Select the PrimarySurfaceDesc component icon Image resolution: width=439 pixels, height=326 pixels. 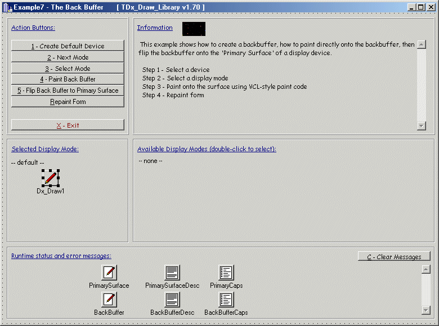172,273
